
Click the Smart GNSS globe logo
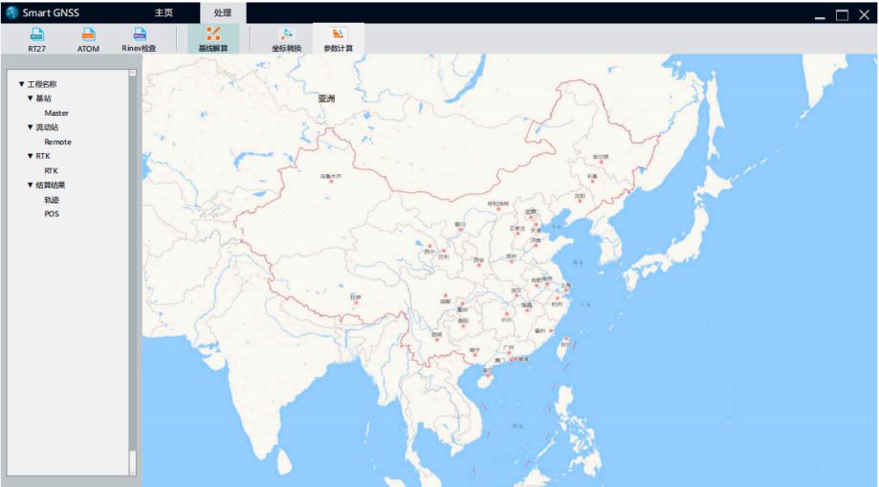click(x=11, y=12)
